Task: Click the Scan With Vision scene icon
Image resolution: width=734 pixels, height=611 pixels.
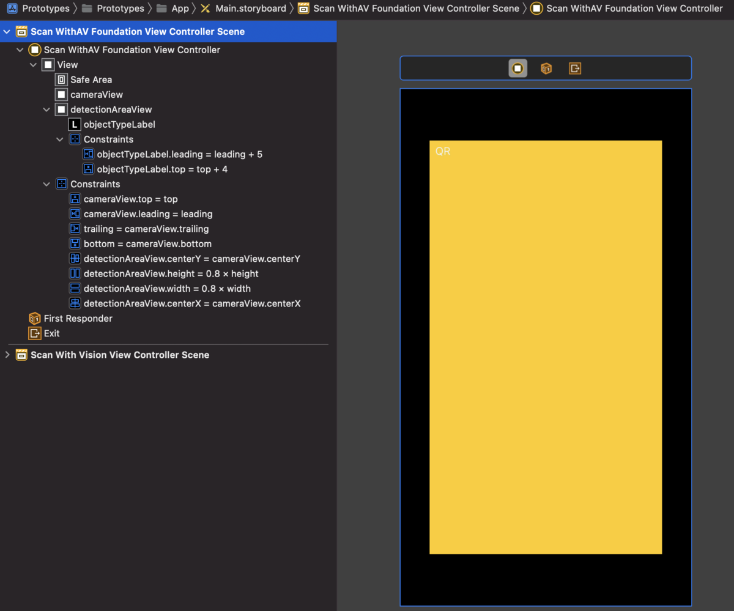Action: tap(21, 355)
